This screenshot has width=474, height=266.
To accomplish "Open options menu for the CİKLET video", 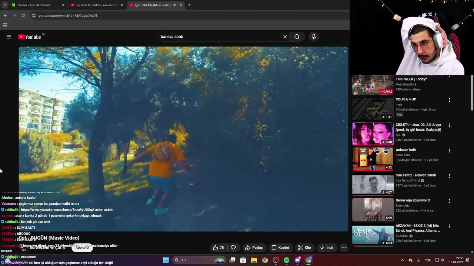I will pyautogui.click(x=450, y=125).
